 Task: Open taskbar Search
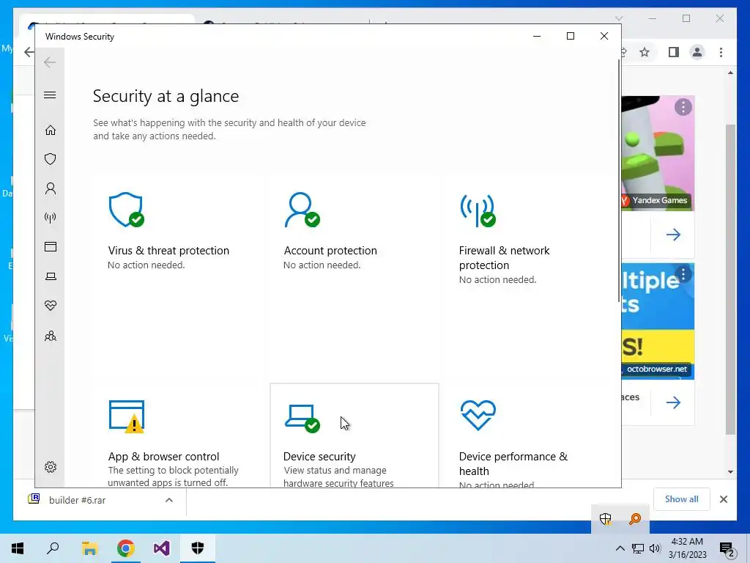pyautogui.click(x=53, y=548)
